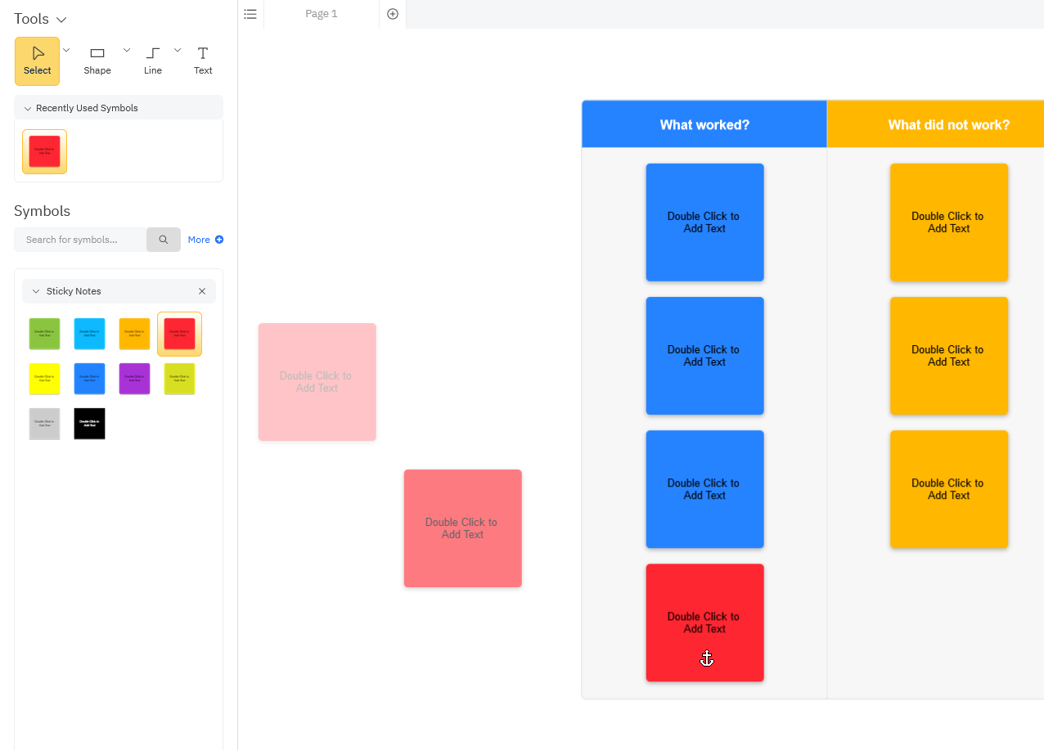Open dropdown arrow next to Select tool

click(x=66, y=50)
